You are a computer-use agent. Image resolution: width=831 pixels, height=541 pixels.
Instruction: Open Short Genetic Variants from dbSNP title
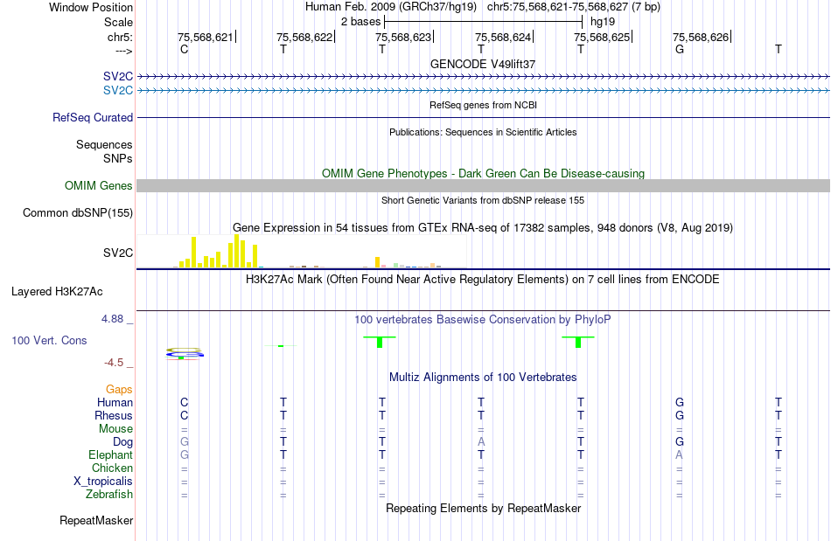[483, 201]
